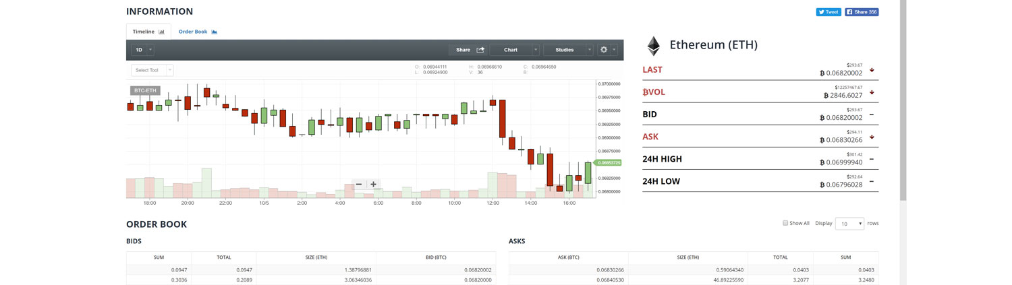Click the BID (BTC) column header
The image size is (1012, 285).
pyautogui.click(x=436, y=257)
